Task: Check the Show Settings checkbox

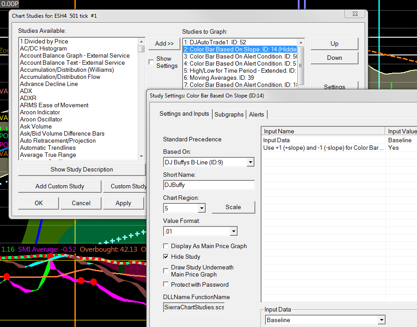Action: 152,62
